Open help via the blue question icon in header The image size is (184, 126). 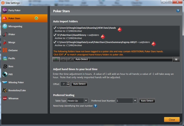[178, 11]
